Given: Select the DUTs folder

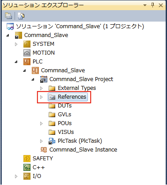Looking at the screenshot, I should click(60, 106).
